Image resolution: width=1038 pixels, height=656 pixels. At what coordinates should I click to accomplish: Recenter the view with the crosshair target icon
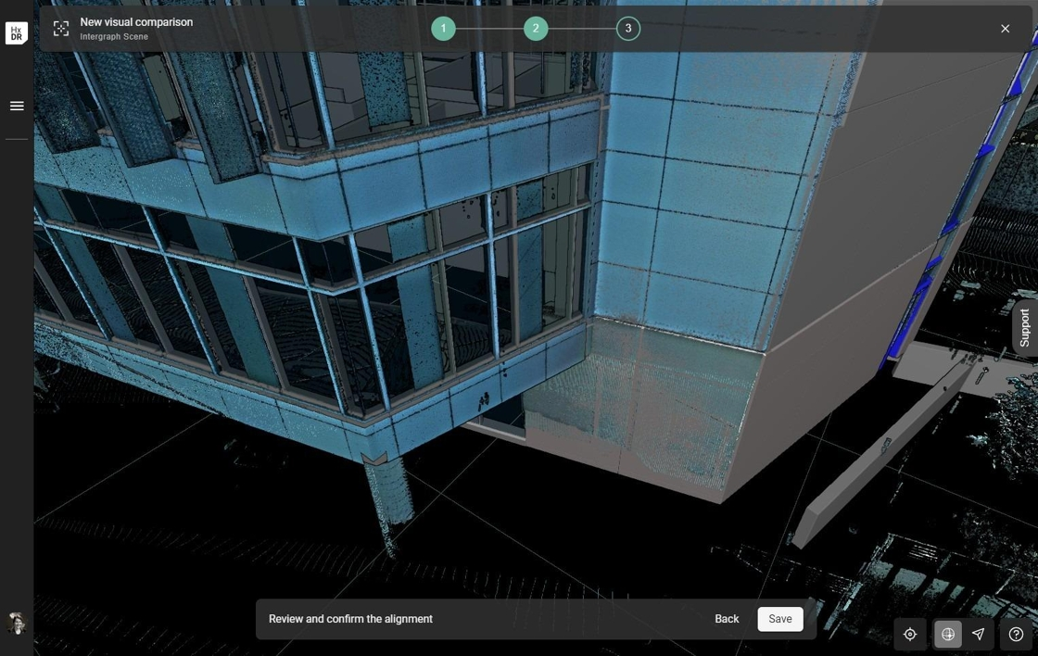coord(910,635)
